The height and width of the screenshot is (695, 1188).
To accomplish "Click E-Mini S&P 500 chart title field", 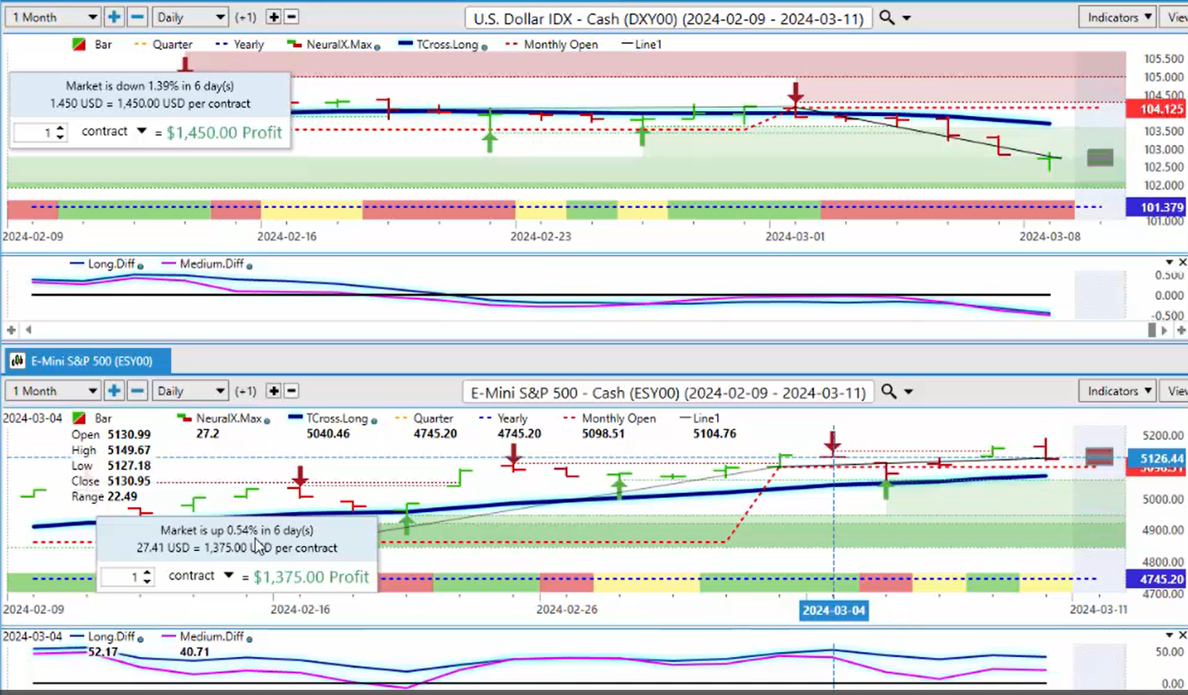I will click(667, 392).
